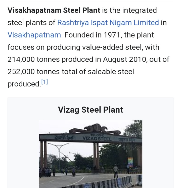This screenshot has height=188, width=181.
Task: Click the '252,000 tonnes' figure
Action: pyautogui.click(x=33, y=72)
